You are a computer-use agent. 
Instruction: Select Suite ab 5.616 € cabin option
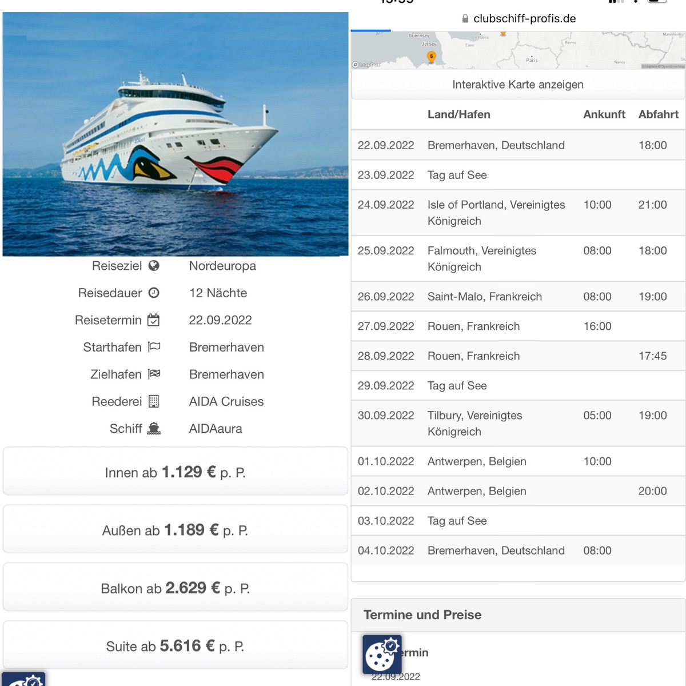tap(176, 645)
